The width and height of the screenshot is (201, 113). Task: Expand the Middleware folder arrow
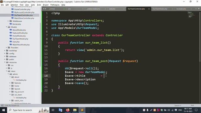[x=8, y=21]
